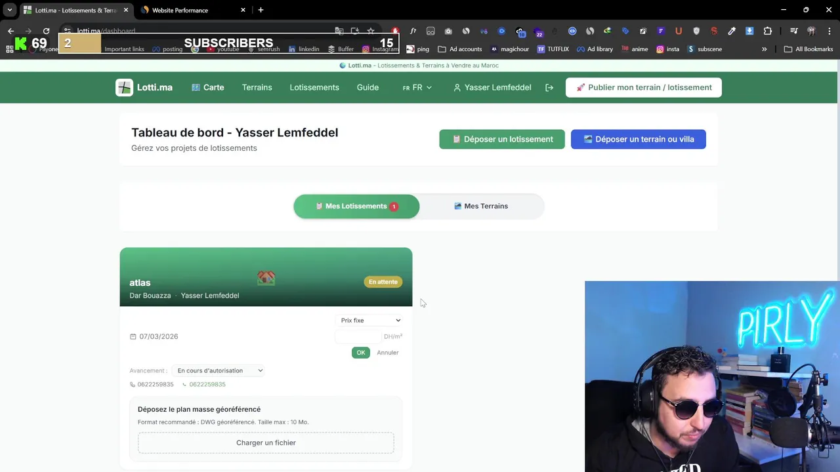Open the Extensions puzzle-piece menu

pos(767,31)
